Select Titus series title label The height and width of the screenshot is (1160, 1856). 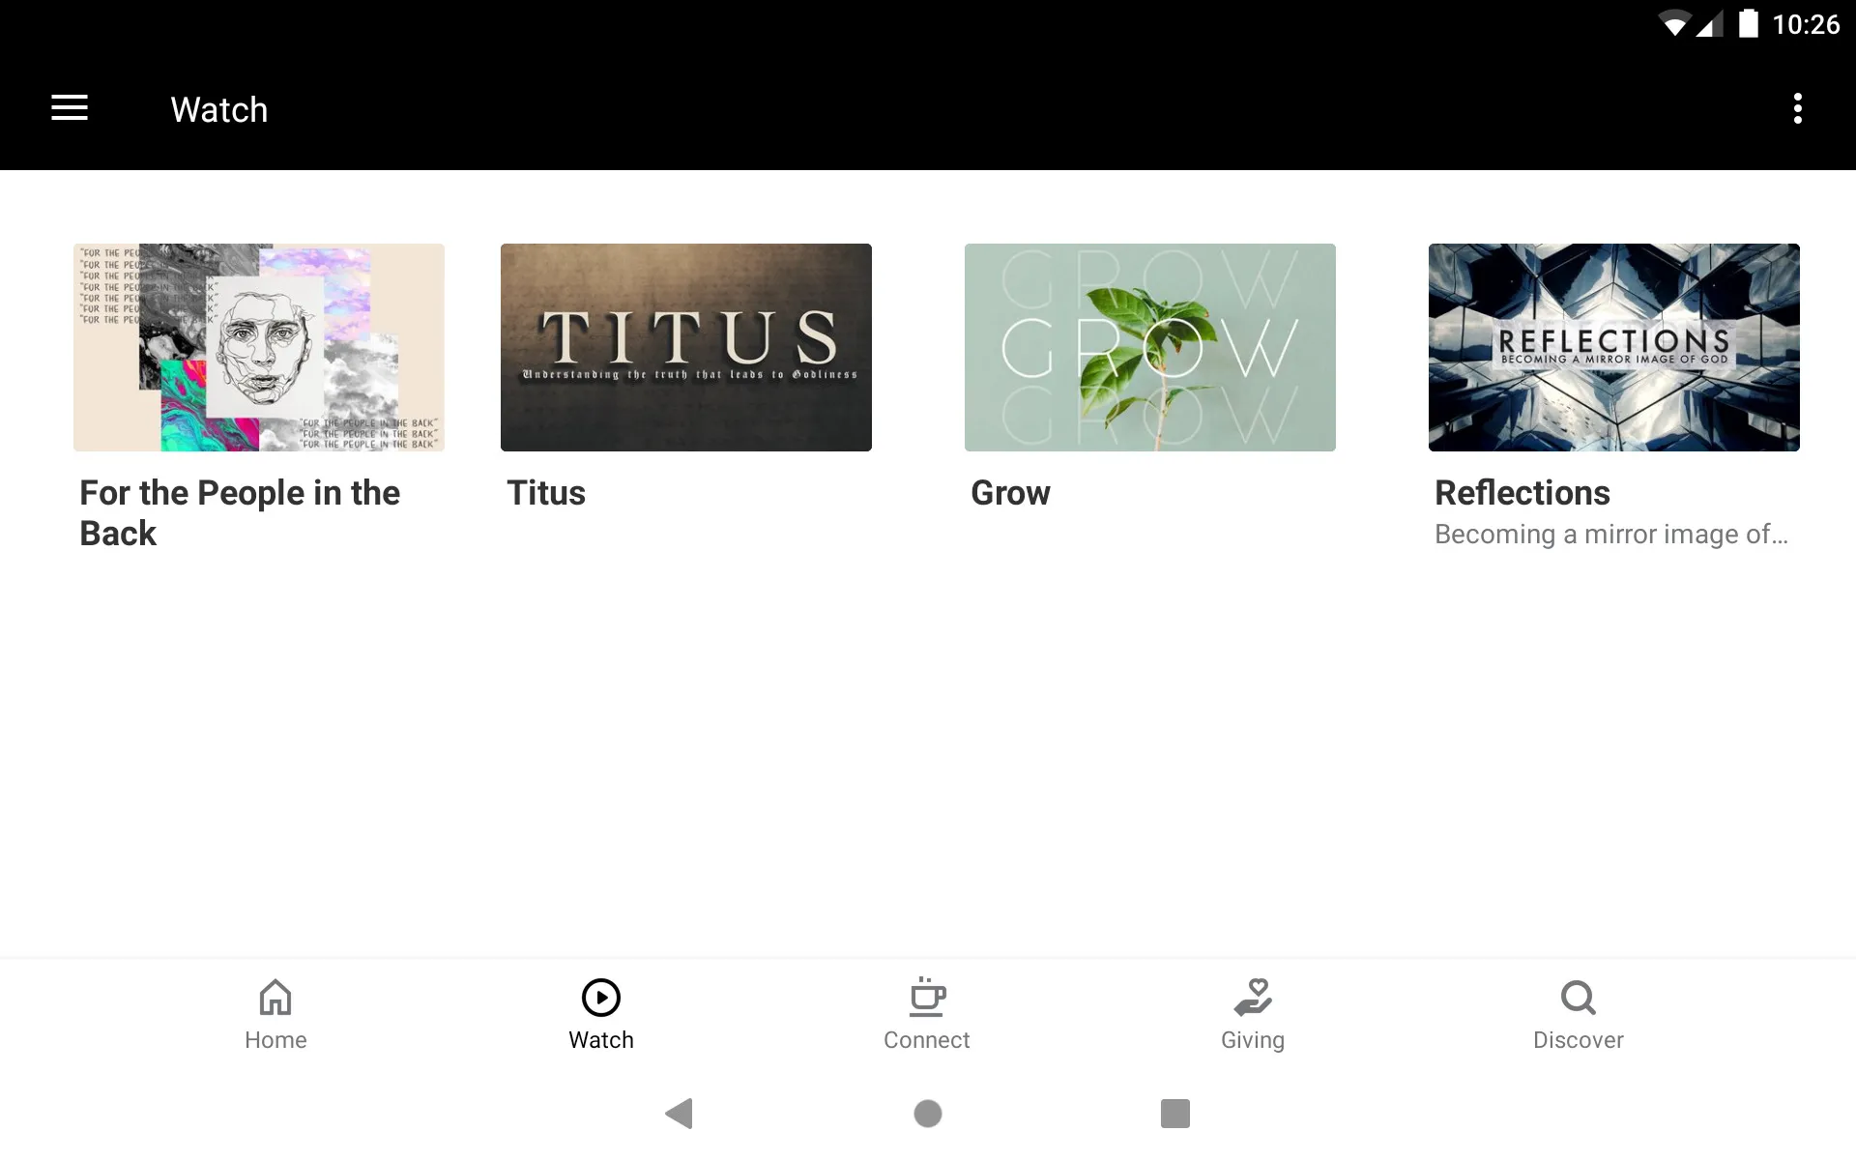point(545,490)
